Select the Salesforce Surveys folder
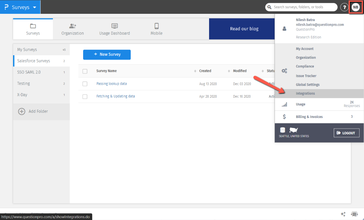Image resolution: width=364 pixels, height=220 pixels. pyautogui.click(x=41, y=61)
